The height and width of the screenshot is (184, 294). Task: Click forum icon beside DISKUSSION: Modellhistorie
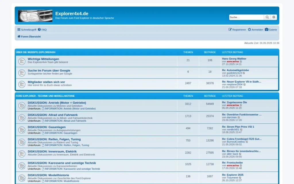22,178
